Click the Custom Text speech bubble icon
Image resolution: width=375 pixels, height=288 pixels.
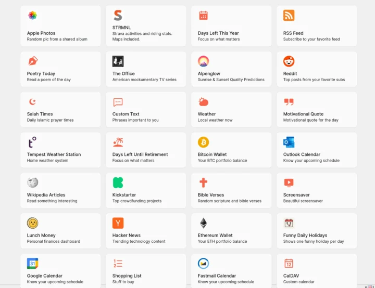point(118,102)
